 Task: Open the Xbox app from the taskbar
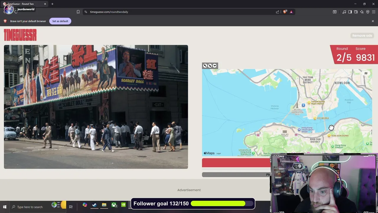pos(114,205)
